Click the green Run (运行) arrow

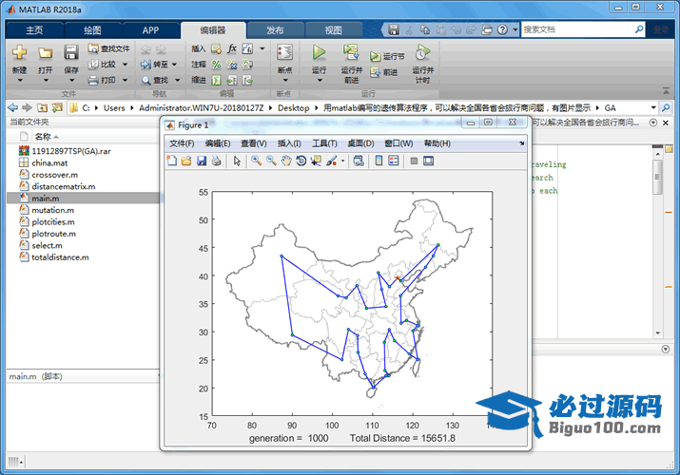pyautogui.click(x=320, y=52)
